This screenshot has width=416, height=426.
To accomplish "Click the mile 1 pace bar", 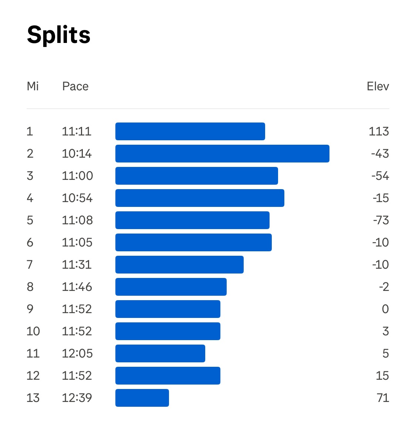I will [190, 131].
